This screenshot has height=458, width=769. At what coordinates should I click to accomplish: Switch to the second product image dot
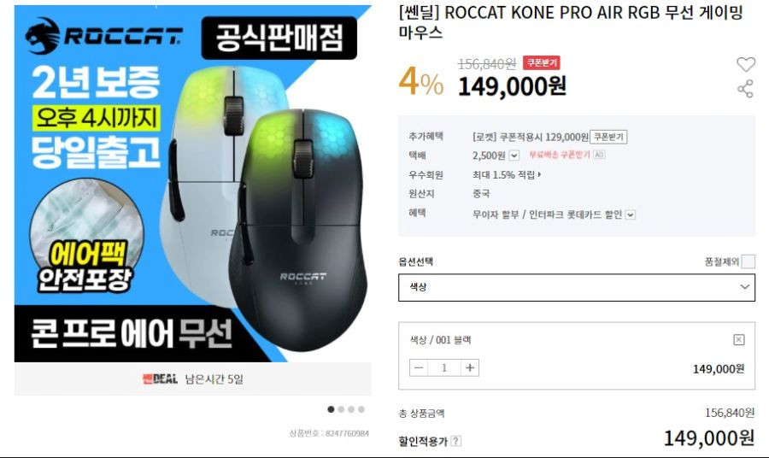click(x=341, y=409)
